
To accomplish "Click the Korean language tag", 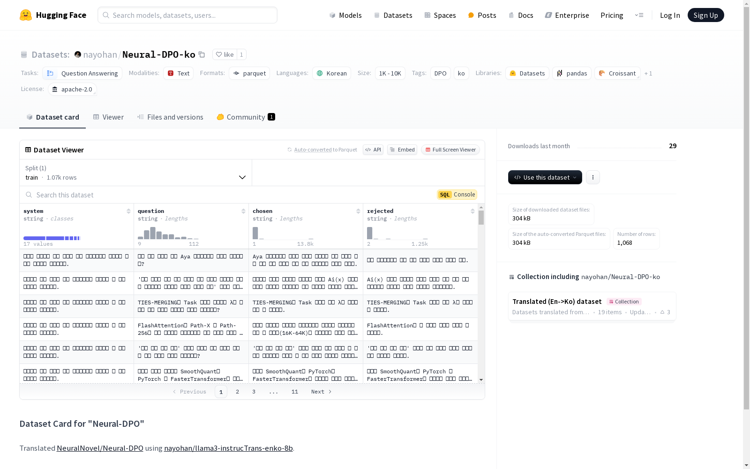I will (332, 73).
